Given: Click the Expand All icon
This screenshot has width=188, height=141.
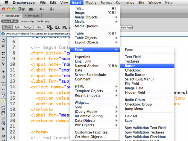Looking at the screenshot, I should point(3,64).
